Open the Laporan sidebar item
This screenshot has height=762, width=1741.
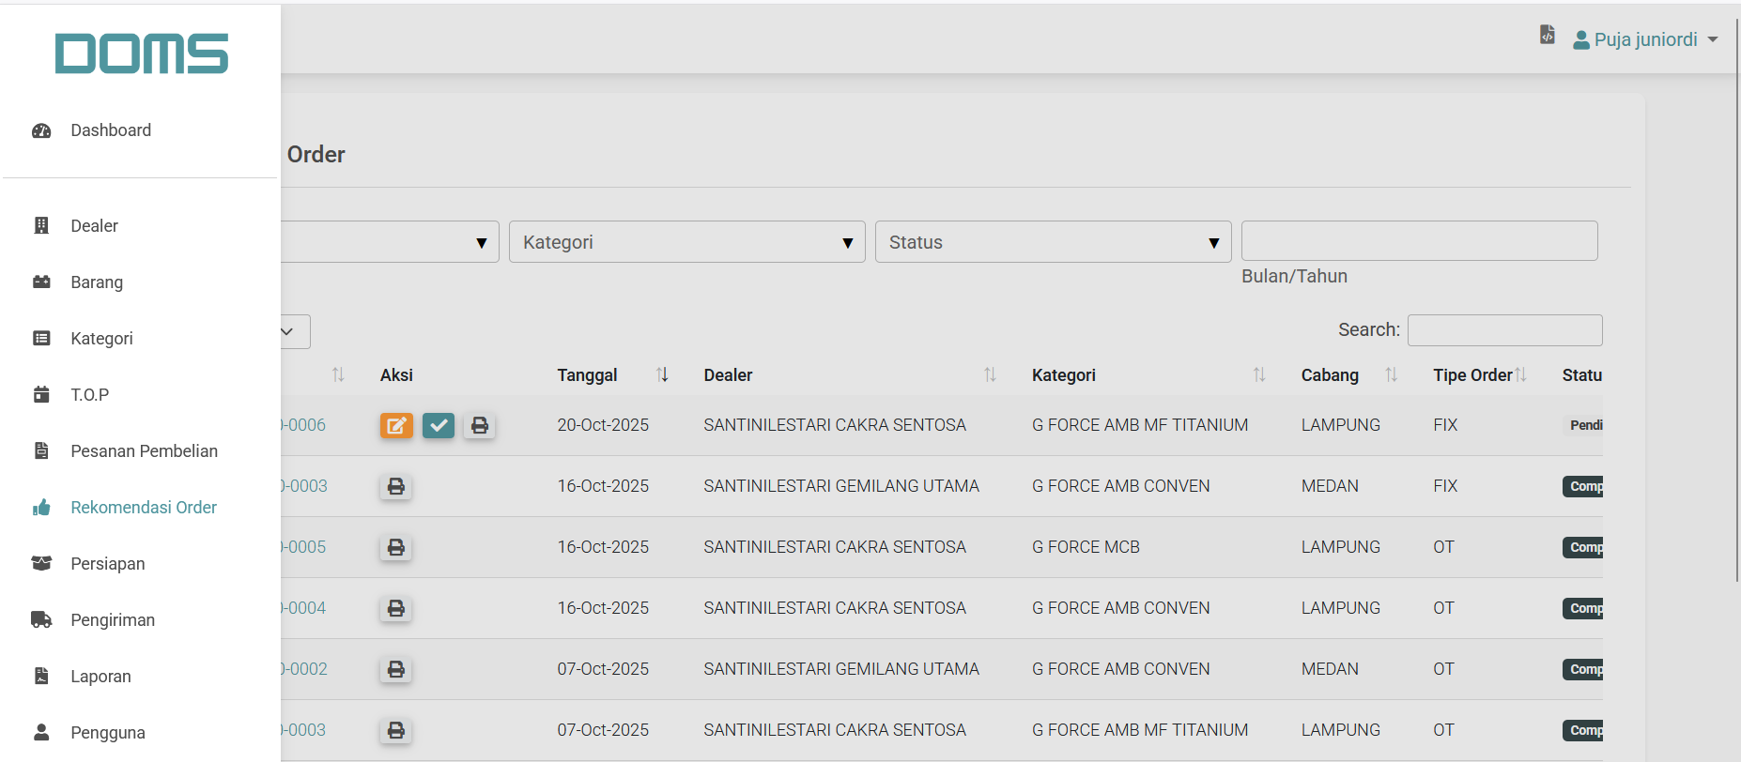tap(100, 677)
